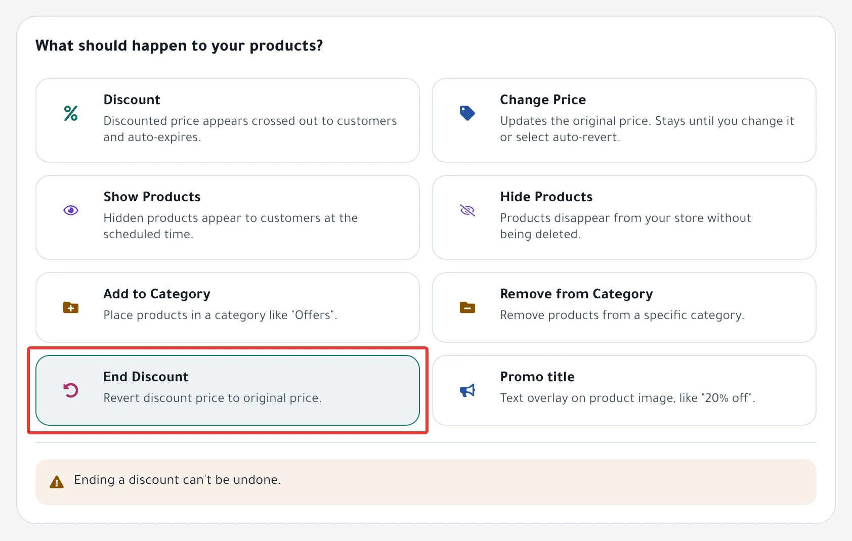
Task: Click the purple eye icon for Show Products
Action: point(71,210)
